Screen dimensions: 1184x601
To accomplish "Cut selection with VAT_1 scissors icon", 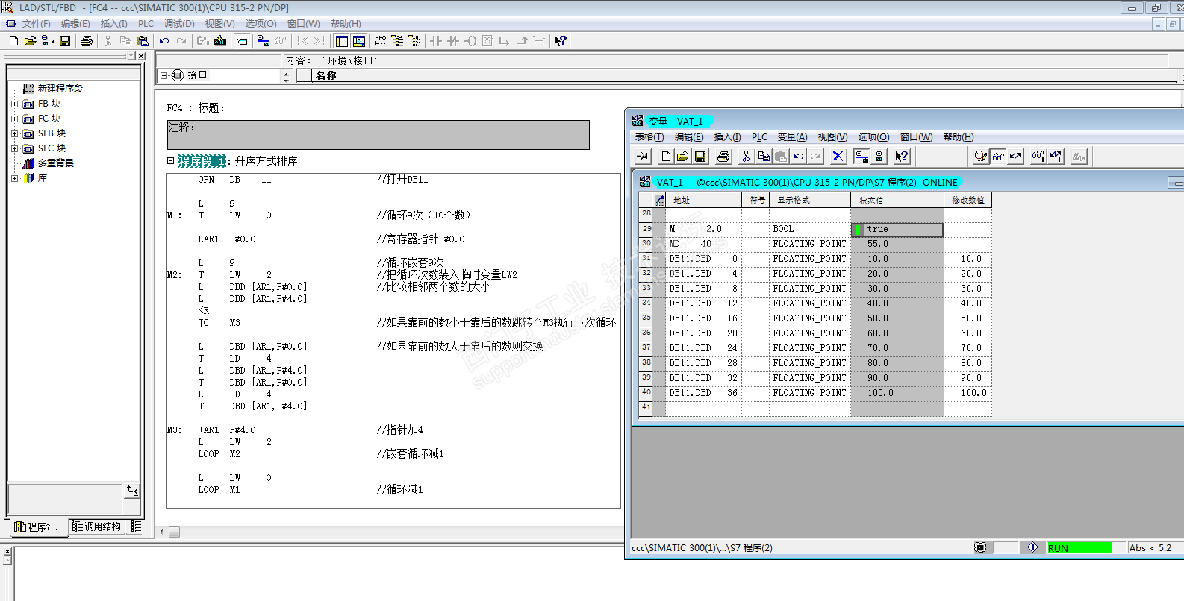I will [x=745, y=156].
